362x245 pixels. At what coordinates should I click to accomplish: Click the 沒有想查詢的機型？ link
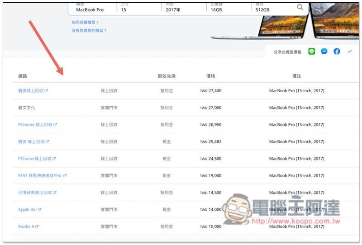click(x=89, y=31)
